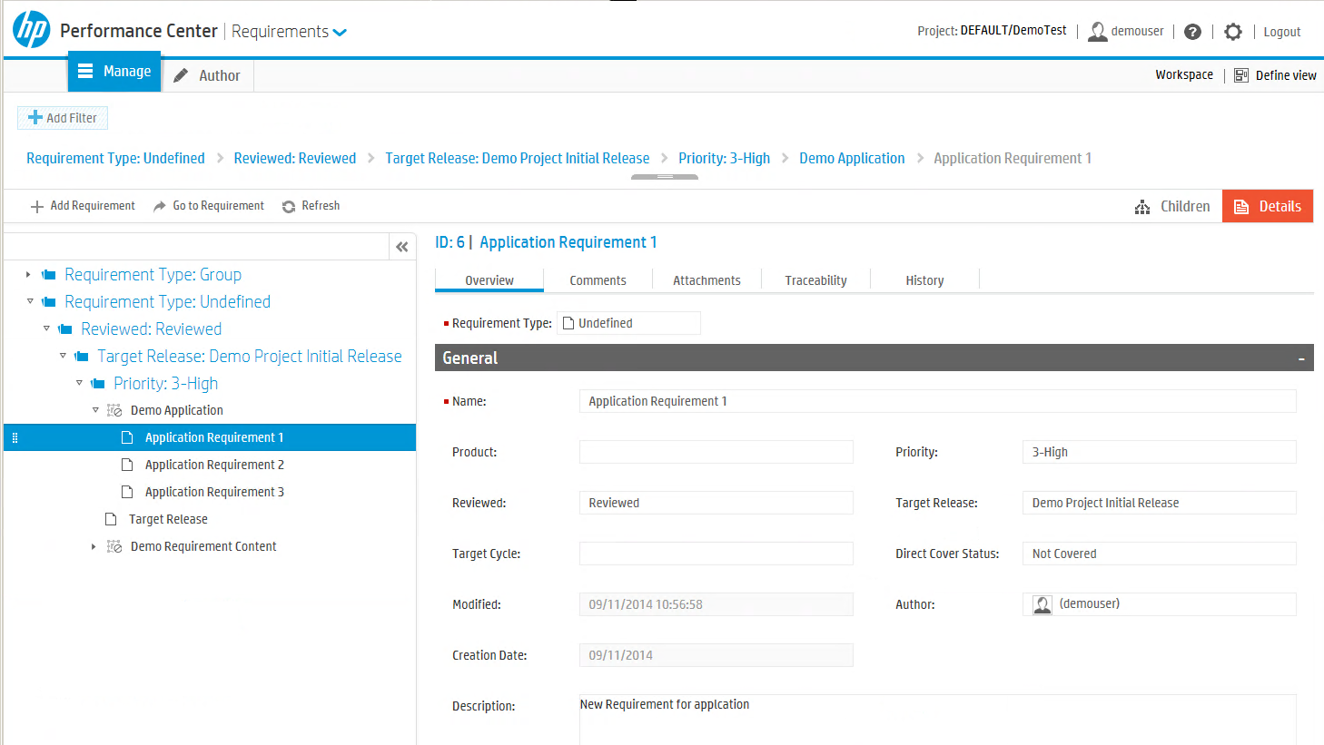The image size is (1324, 745).
Task: Select the Overview tab
Action: [x=489, y=280]
